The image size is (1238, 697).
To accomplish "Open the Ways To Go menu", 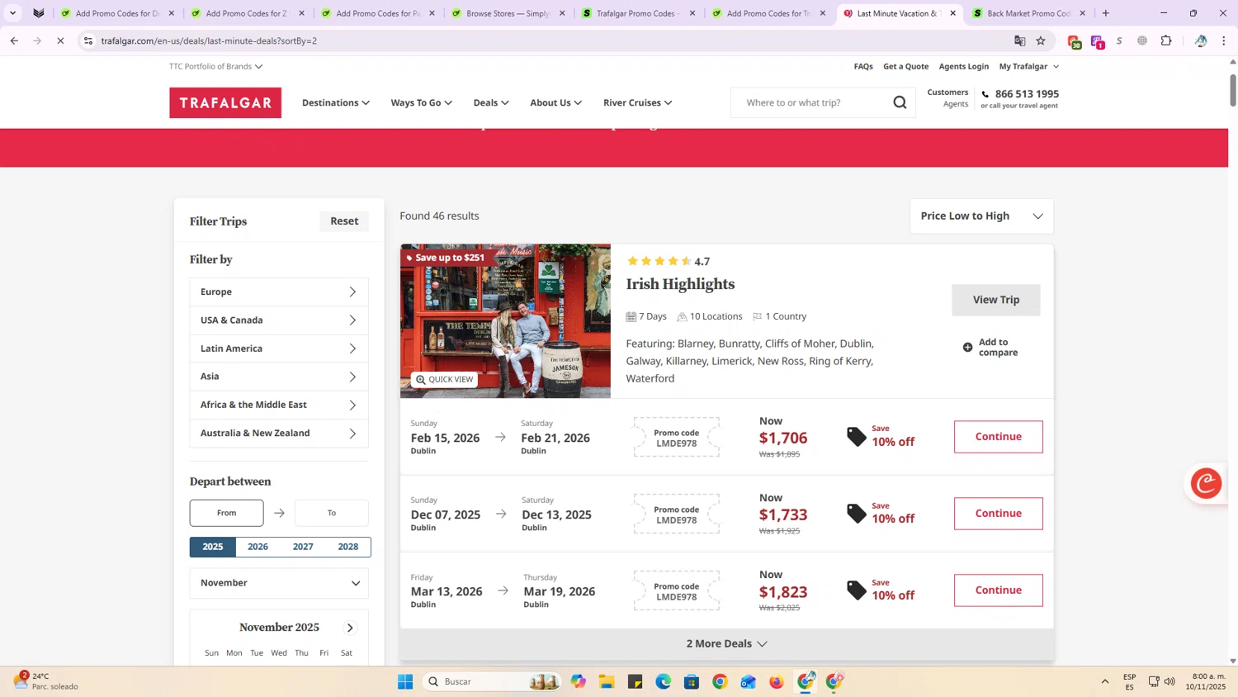I will [x=421, y=102].
